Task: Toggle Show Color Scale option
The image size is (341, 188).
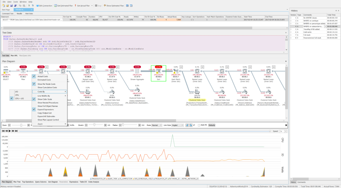Action: click(50, 99)
